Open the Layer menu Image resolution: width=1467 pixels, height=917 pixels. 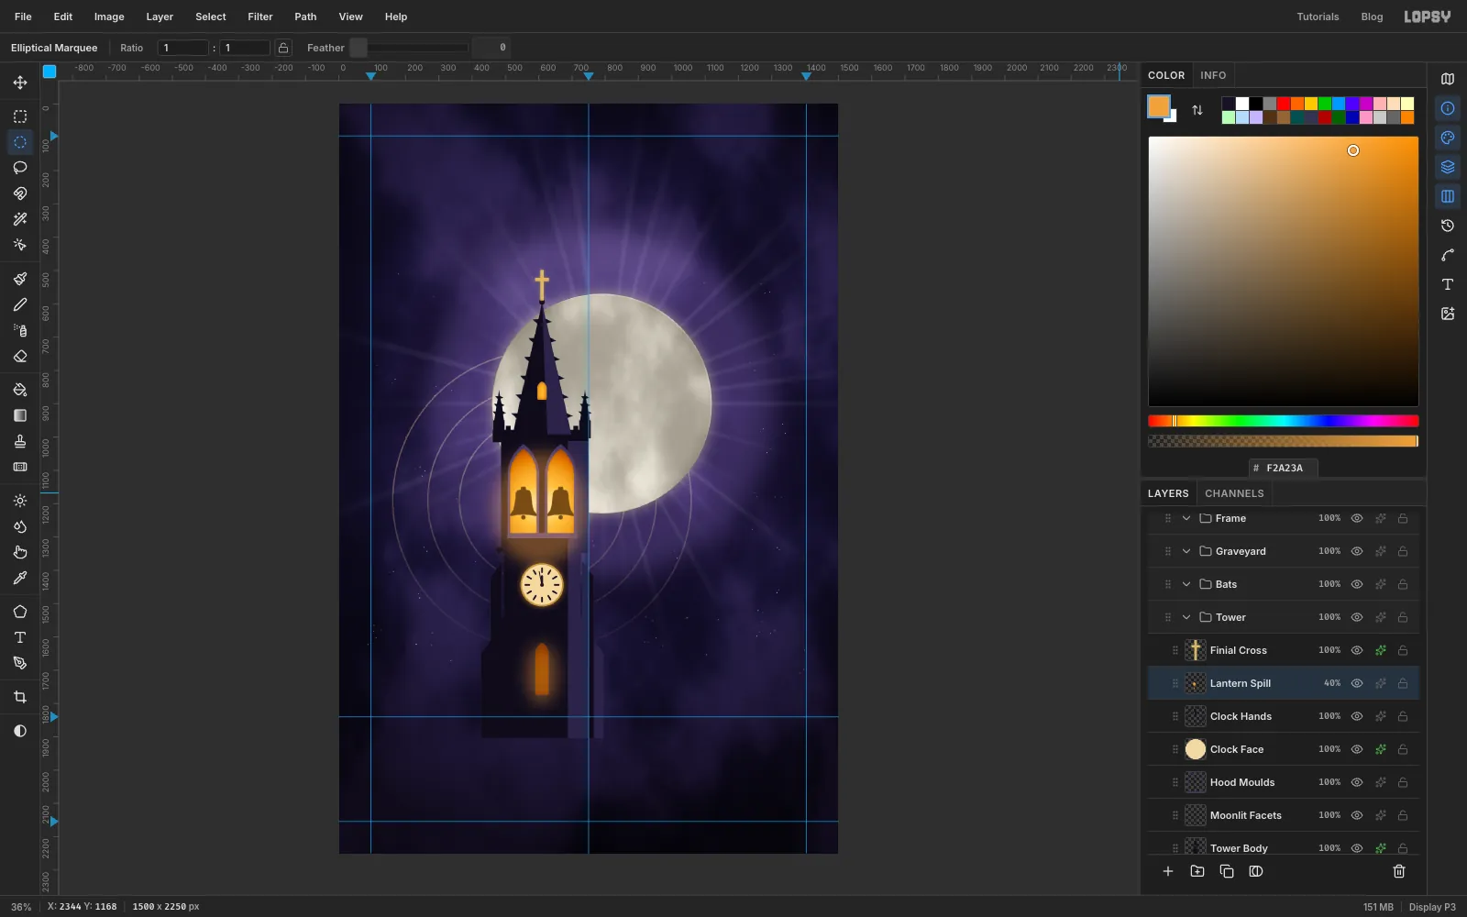[160, 17]
